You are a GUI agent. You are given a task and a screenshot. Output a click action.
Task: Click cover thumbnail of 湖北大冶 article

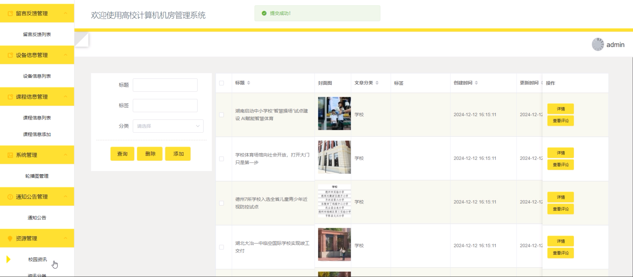[334, 245]
